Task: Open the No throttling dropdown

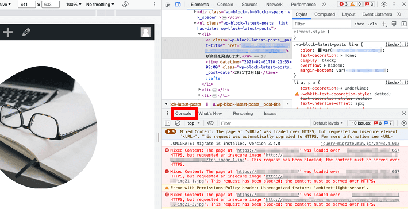Action: click(x=100, y=5)
